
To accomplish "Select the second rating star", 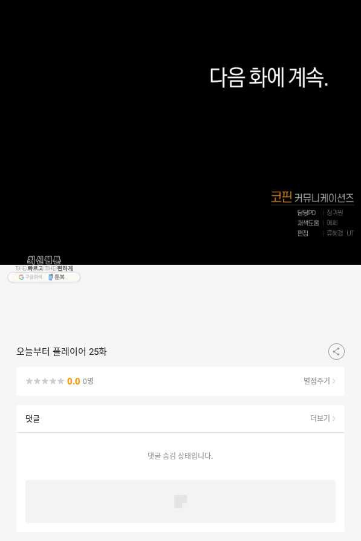I will pyautogui.click(x=37, y=381).
